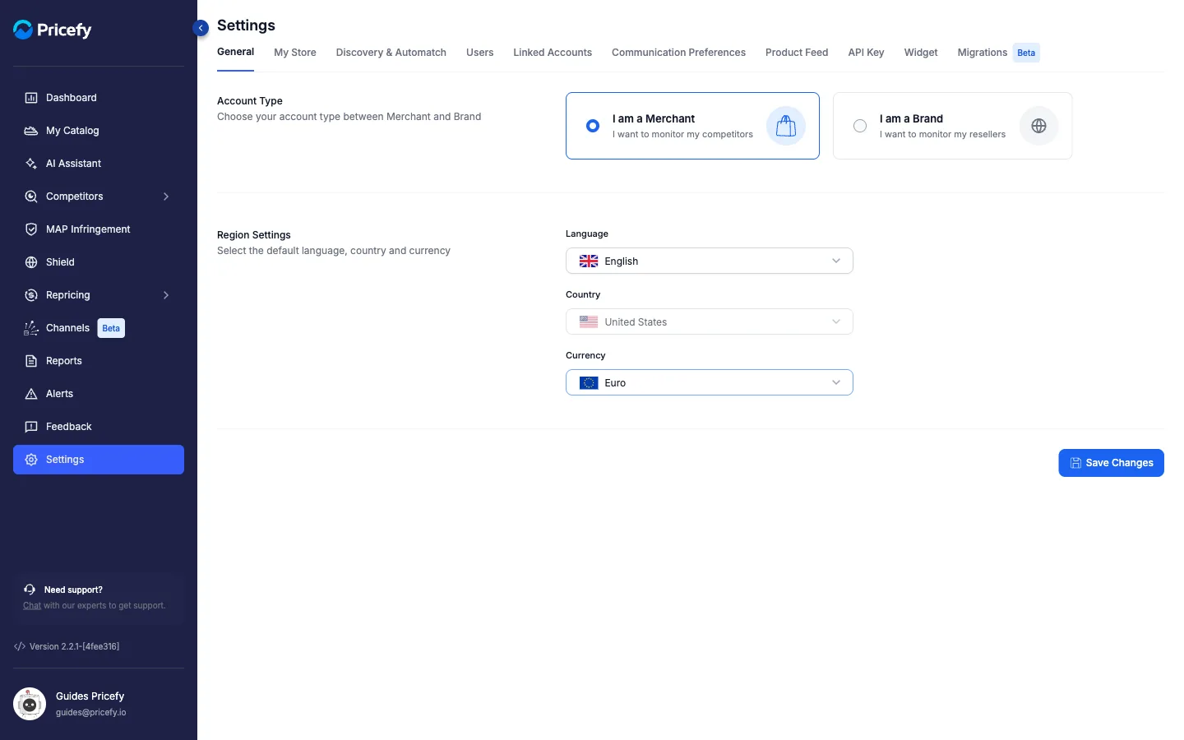Click the Shield globe icon
Screen dimensions: 1184x740
coord(31,262)
